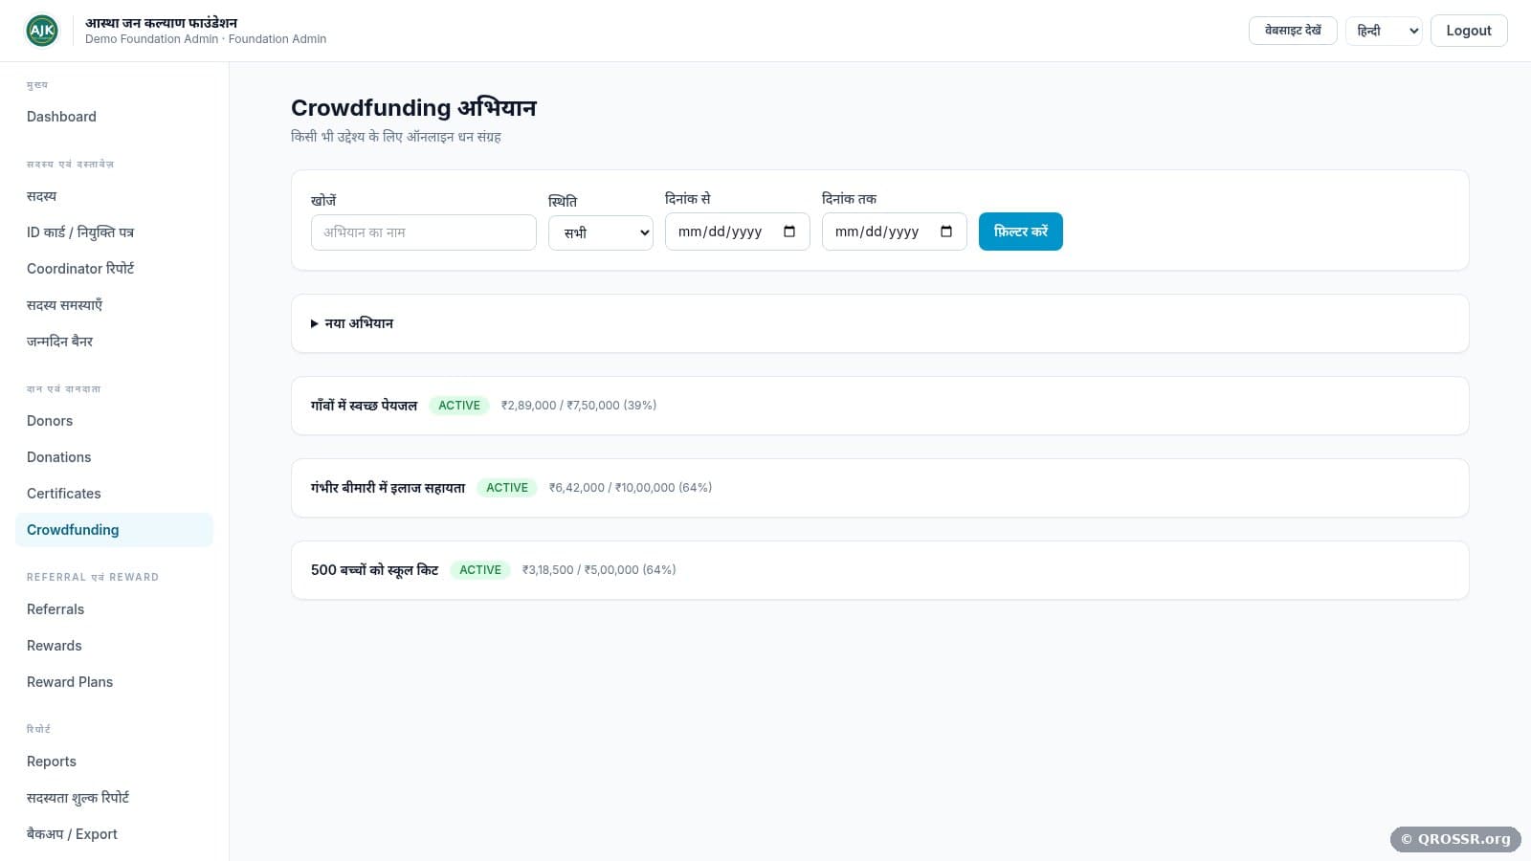Click the फ़िल्टर करें button
Viewport: 1531px width, 861px height.
1020,232
